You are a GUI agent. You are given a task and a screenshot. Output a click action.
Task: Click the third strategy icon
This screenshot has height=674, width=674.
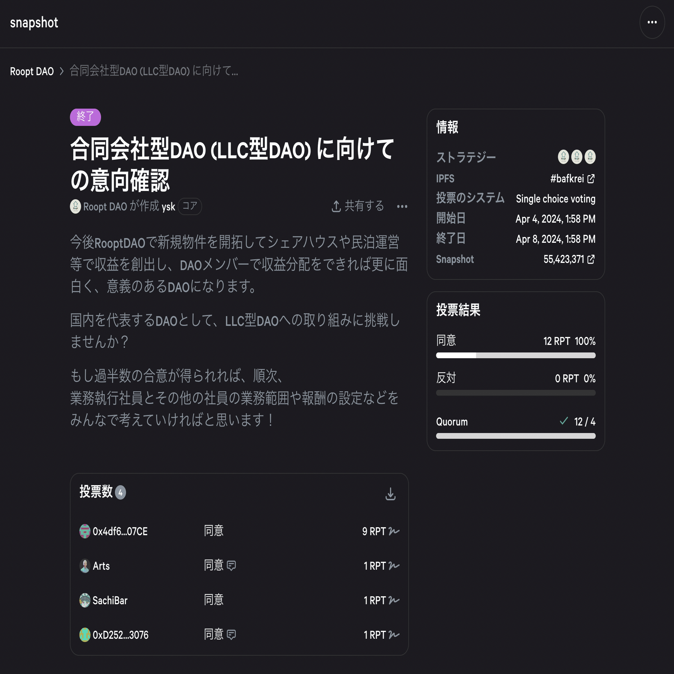pos(590,157)
